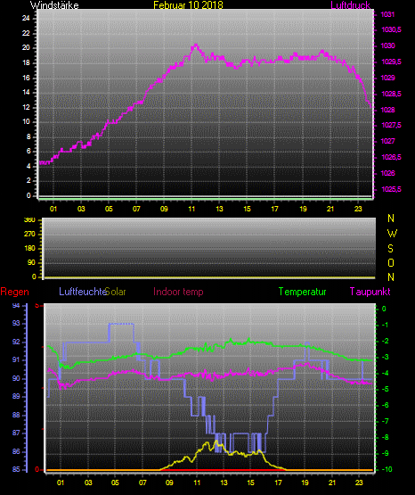Select '180' on the wind direction axis

pos(29,249)
